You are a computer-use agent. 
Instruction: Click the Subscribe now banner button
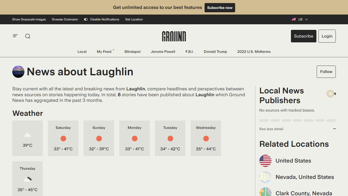tap(220, 8)
